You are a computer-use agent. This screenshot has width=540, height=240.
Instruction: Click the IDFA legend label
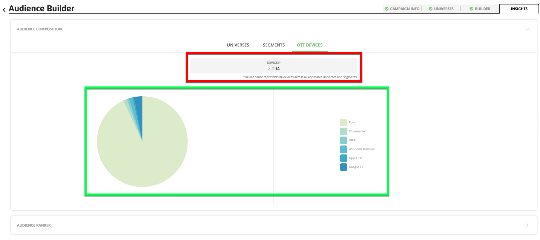click(x=352, y=140)
